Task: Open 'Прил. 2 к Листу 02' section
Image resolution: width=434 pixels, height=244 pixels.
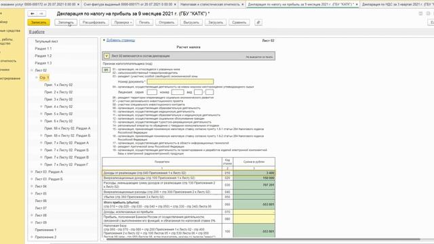Action: coord(58,92)
